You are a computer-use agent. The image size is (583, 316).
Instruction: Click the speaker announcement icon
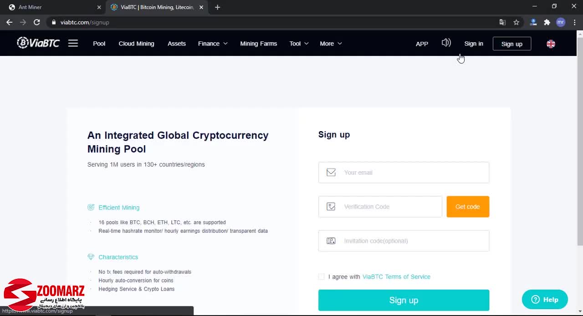click(446, 43)
